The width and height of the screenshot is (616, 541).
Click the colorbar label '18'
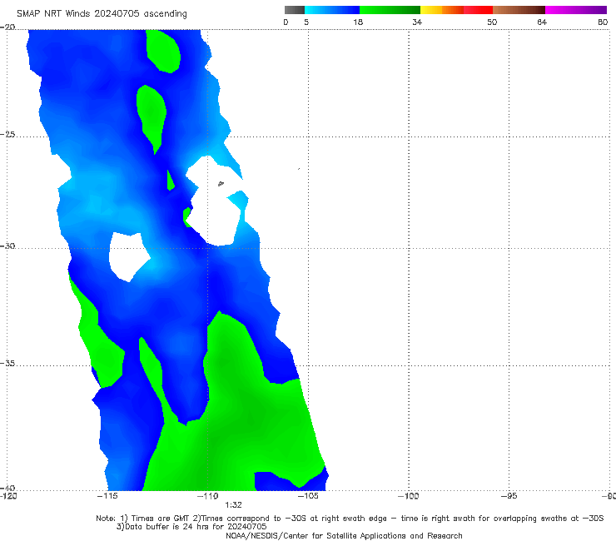click(x=358, y=22)
